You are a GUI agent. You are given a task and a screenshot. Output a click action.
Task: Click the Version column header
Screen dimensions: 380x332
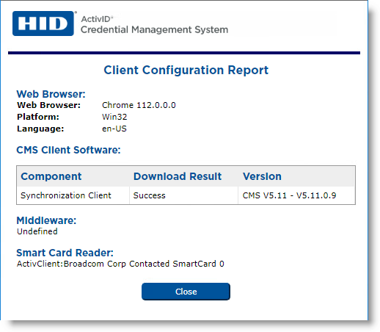point(262,176)
